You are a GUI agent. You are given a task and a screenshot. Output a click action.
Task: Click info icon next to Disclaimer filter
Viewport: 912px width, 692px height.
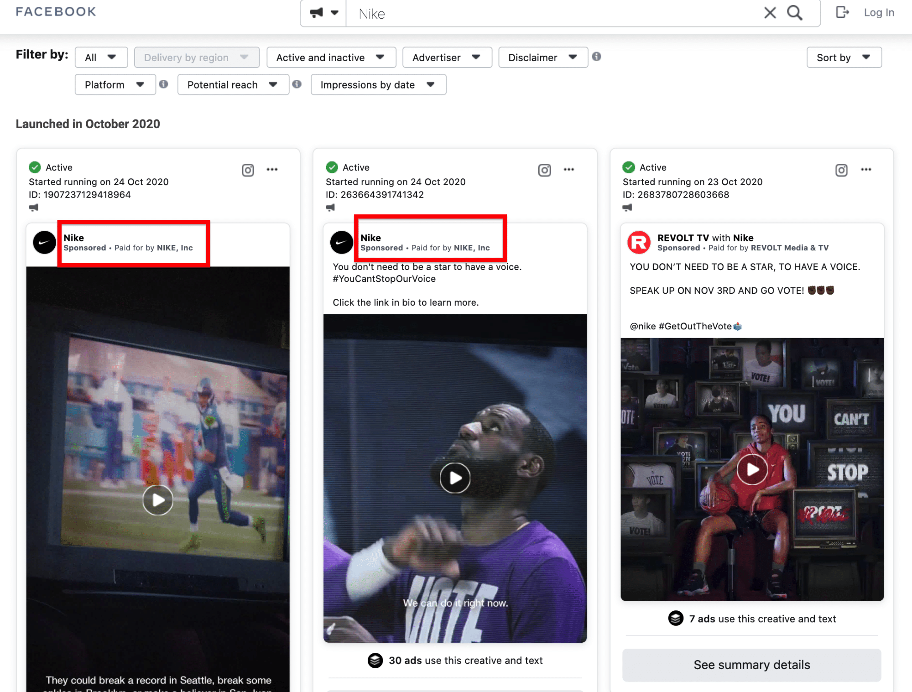point(596,57)
